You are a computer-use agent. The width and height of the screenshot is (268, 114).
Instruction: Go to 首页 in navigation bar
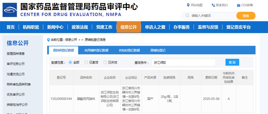(x=11, y=27)
